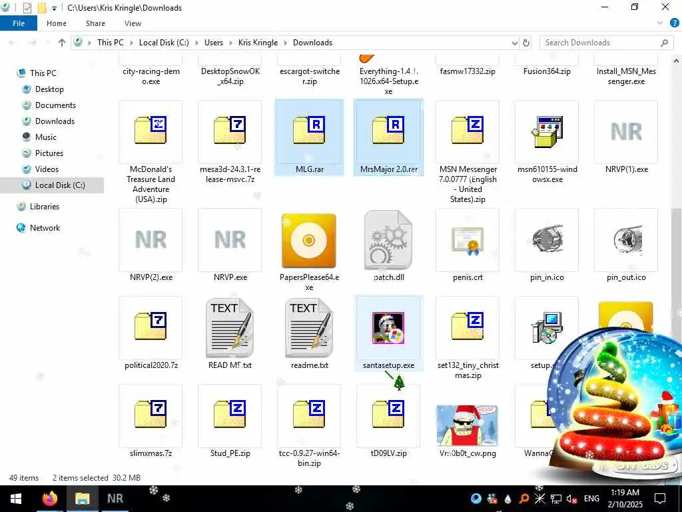Open the File ribbon tab
This screenshot has width=682, height=512.
[19, 23]
